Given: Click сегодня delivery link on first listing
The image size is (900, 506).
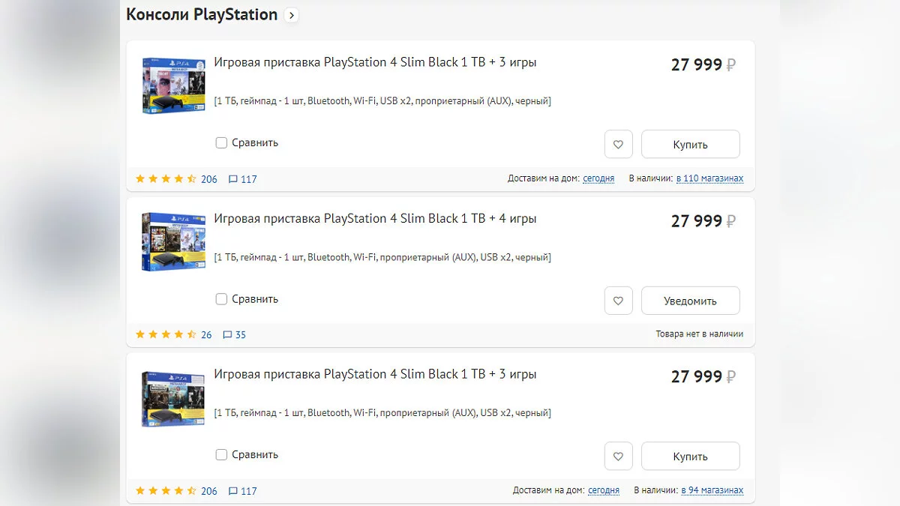Looking at the screenshot, I should pyautogui.click(x=598, y=178).
